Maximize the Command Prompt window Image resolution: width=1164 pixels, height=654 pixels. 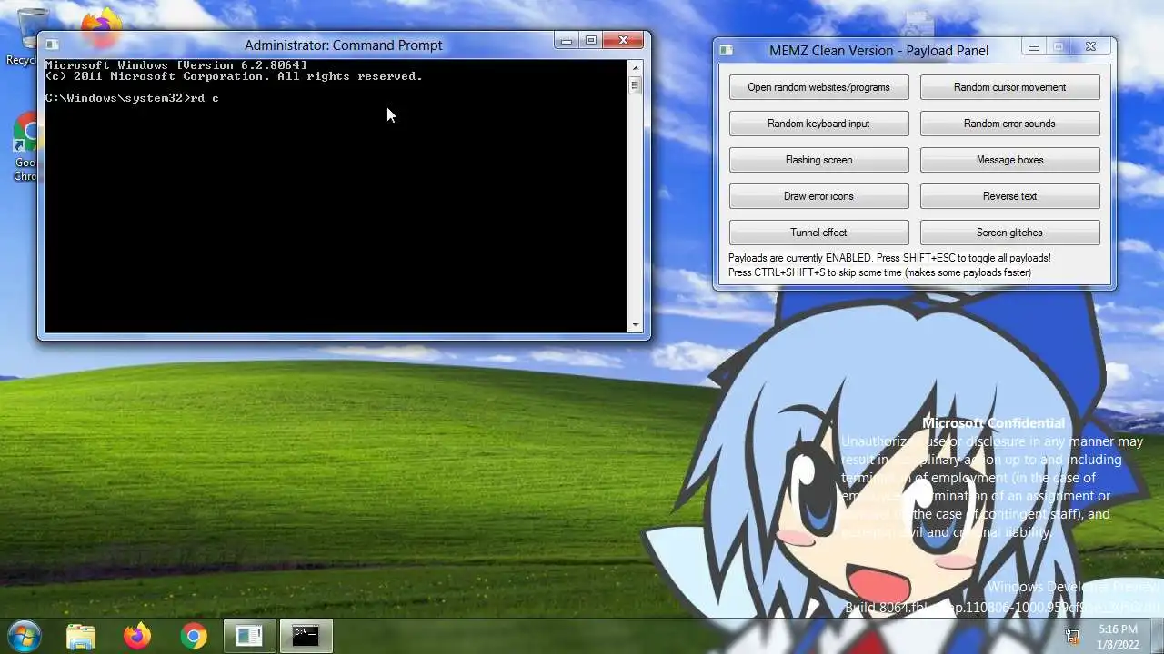[x=591, y=41]
